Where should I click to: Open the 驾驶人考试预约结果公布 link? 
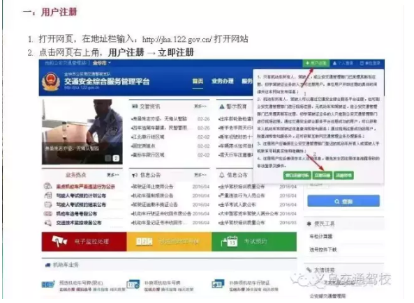click(x=81, y=205)
